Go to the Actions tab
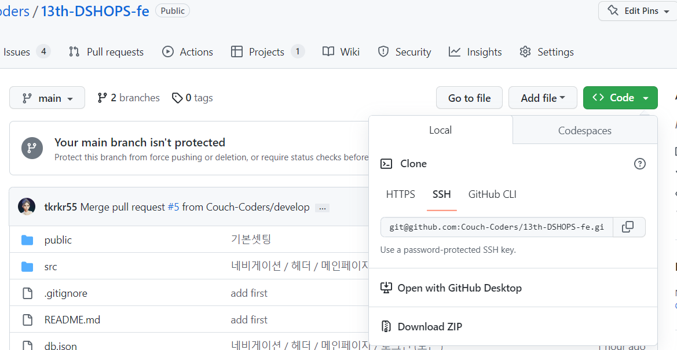677x350 pixels. [x=188, y=52]
